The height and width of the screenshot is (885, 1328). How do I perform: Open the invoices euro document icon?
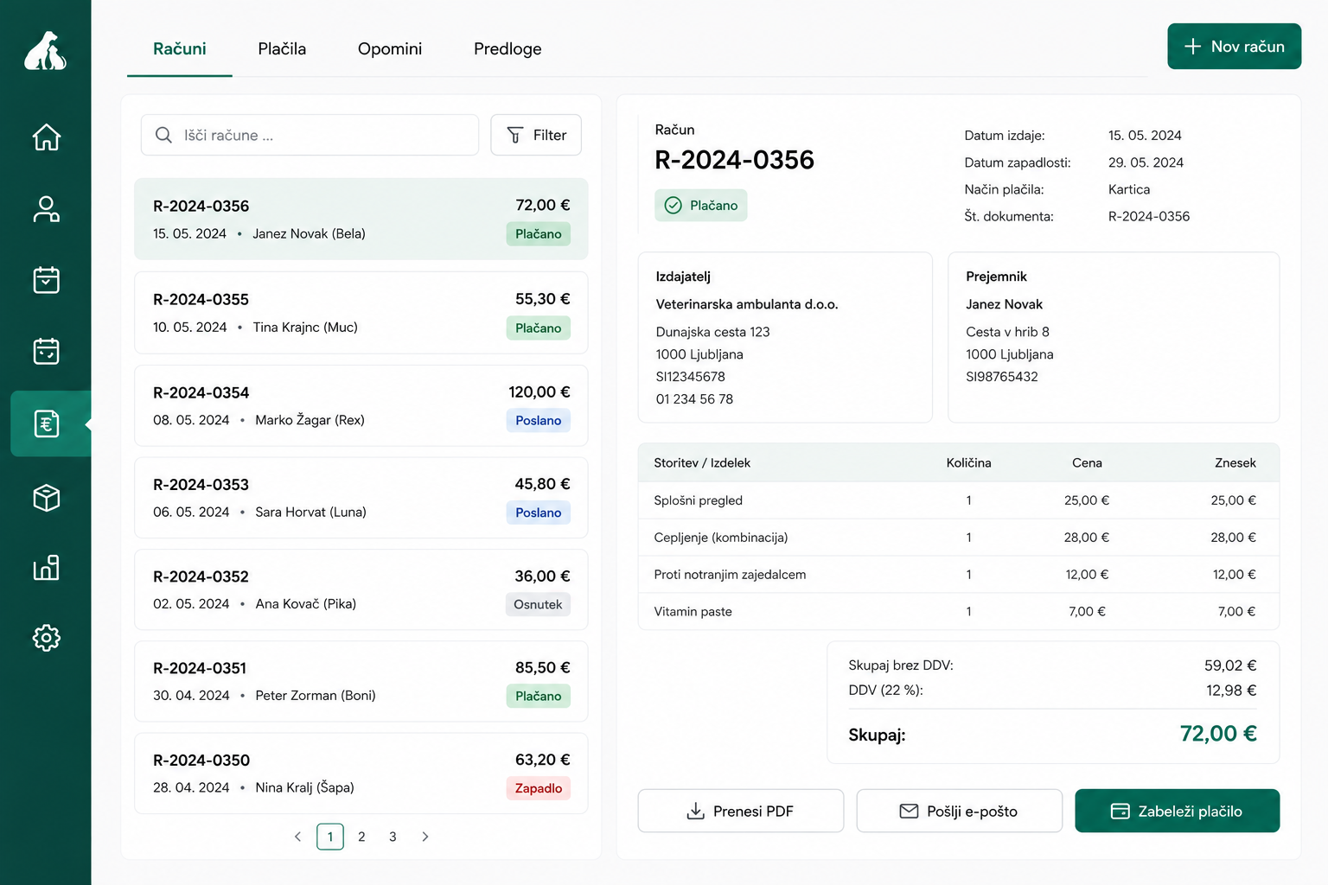pos(47,423)
